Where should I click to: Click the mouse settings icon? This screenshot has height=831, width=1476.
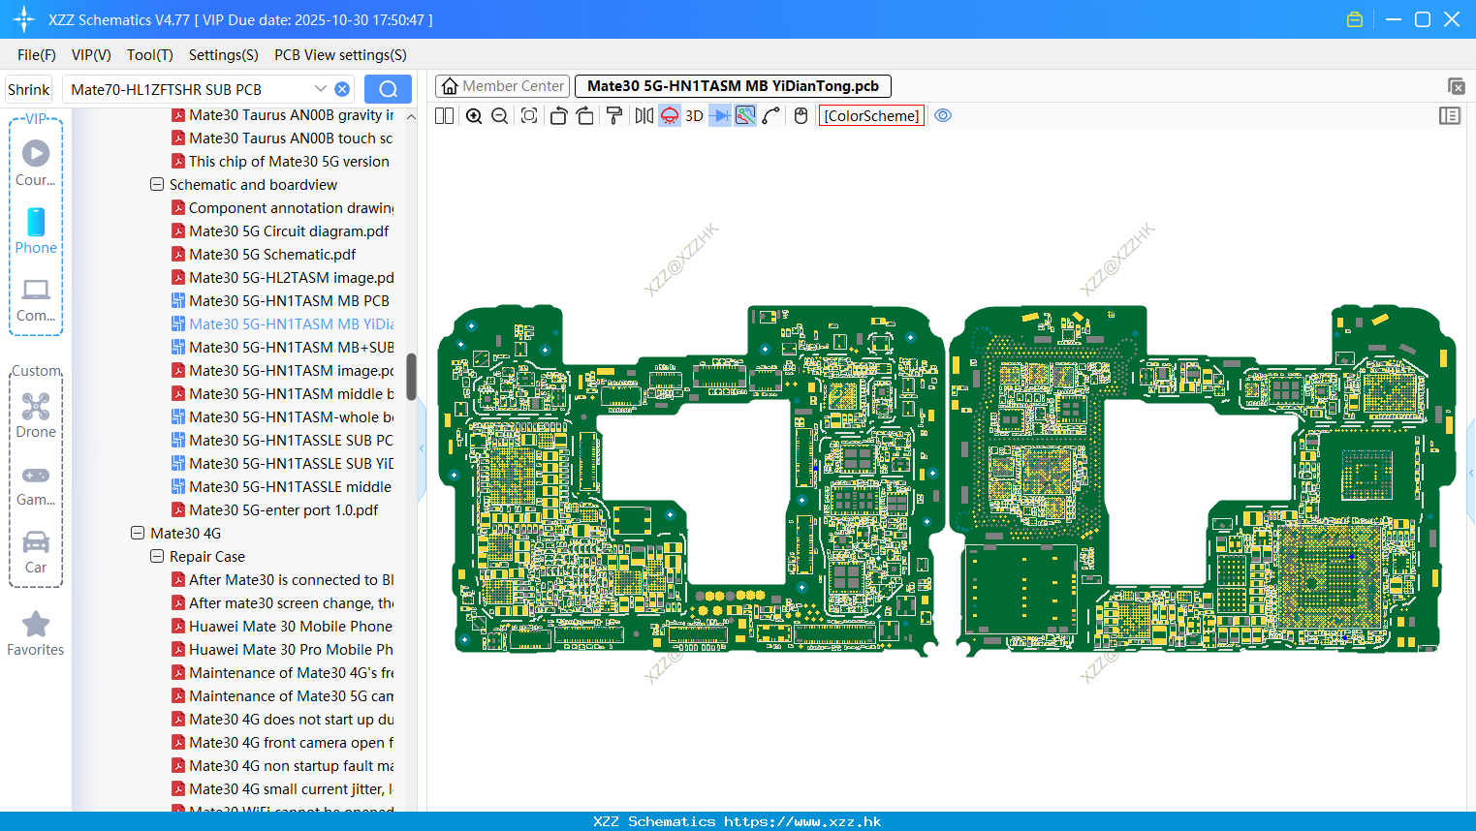pos(801,115)
